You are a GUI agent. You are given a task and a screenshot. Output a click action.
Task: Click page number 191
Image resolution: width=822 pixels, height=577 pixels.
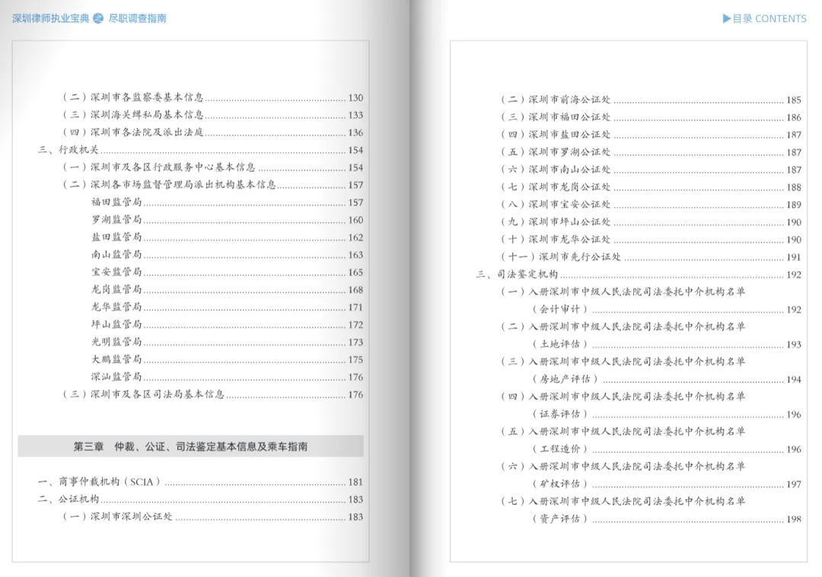pos(794,257)
